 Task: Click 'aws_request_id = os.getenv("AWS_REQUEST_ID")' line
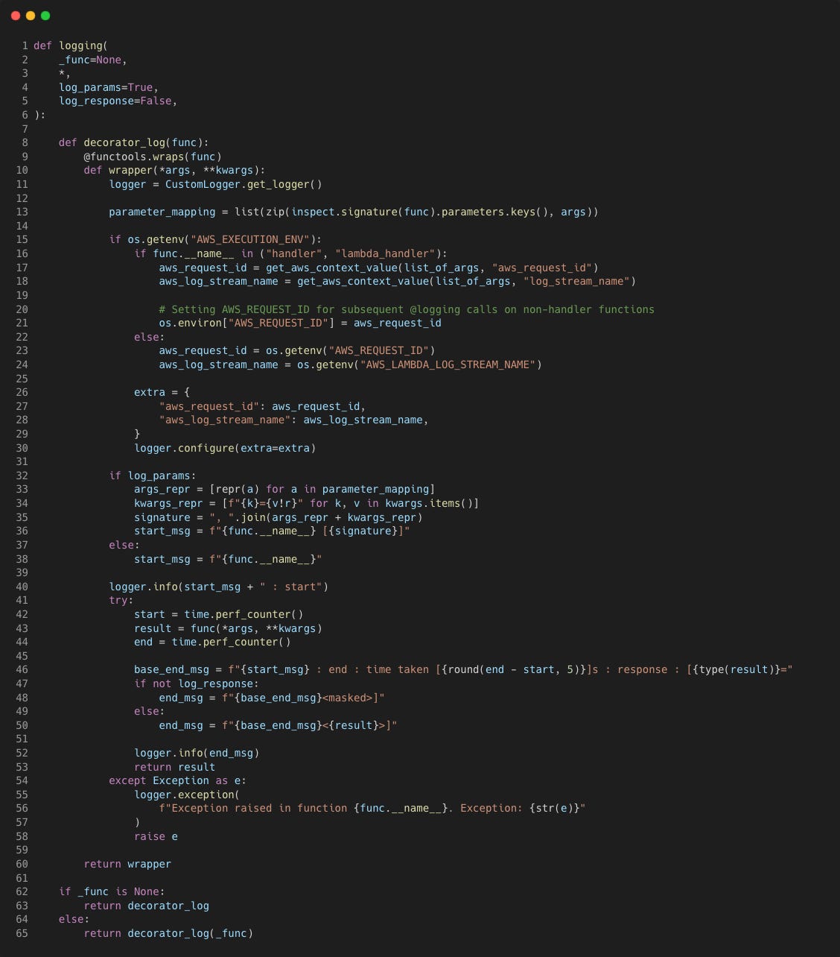(x=297, y=350)
